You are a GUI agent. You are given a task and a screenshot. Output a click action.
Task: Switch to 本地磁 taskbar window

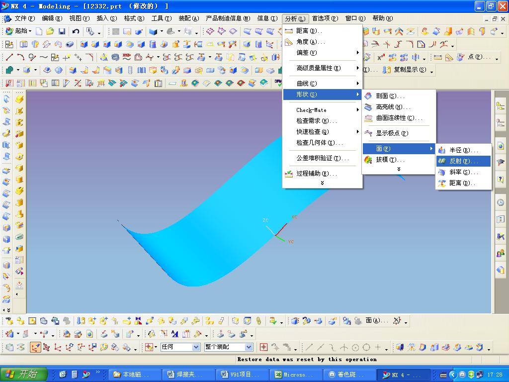point(134,375)
